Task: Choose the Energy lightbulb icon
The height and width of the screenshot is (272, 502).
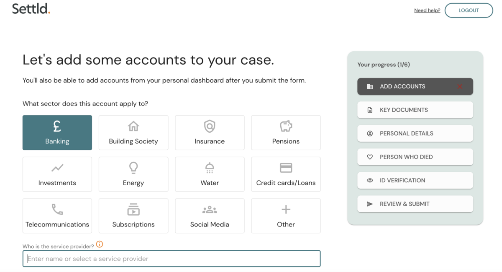Action: 133,168
